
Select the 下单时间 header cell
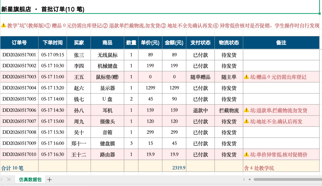52,43
